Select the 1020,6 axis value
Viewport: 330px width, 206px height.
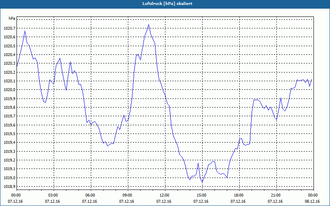tap(9, 37)
